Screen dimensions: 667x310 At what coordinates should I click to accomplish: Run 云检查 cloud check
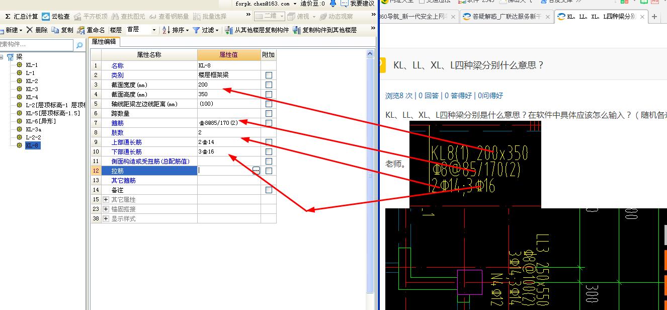point(56,17)
